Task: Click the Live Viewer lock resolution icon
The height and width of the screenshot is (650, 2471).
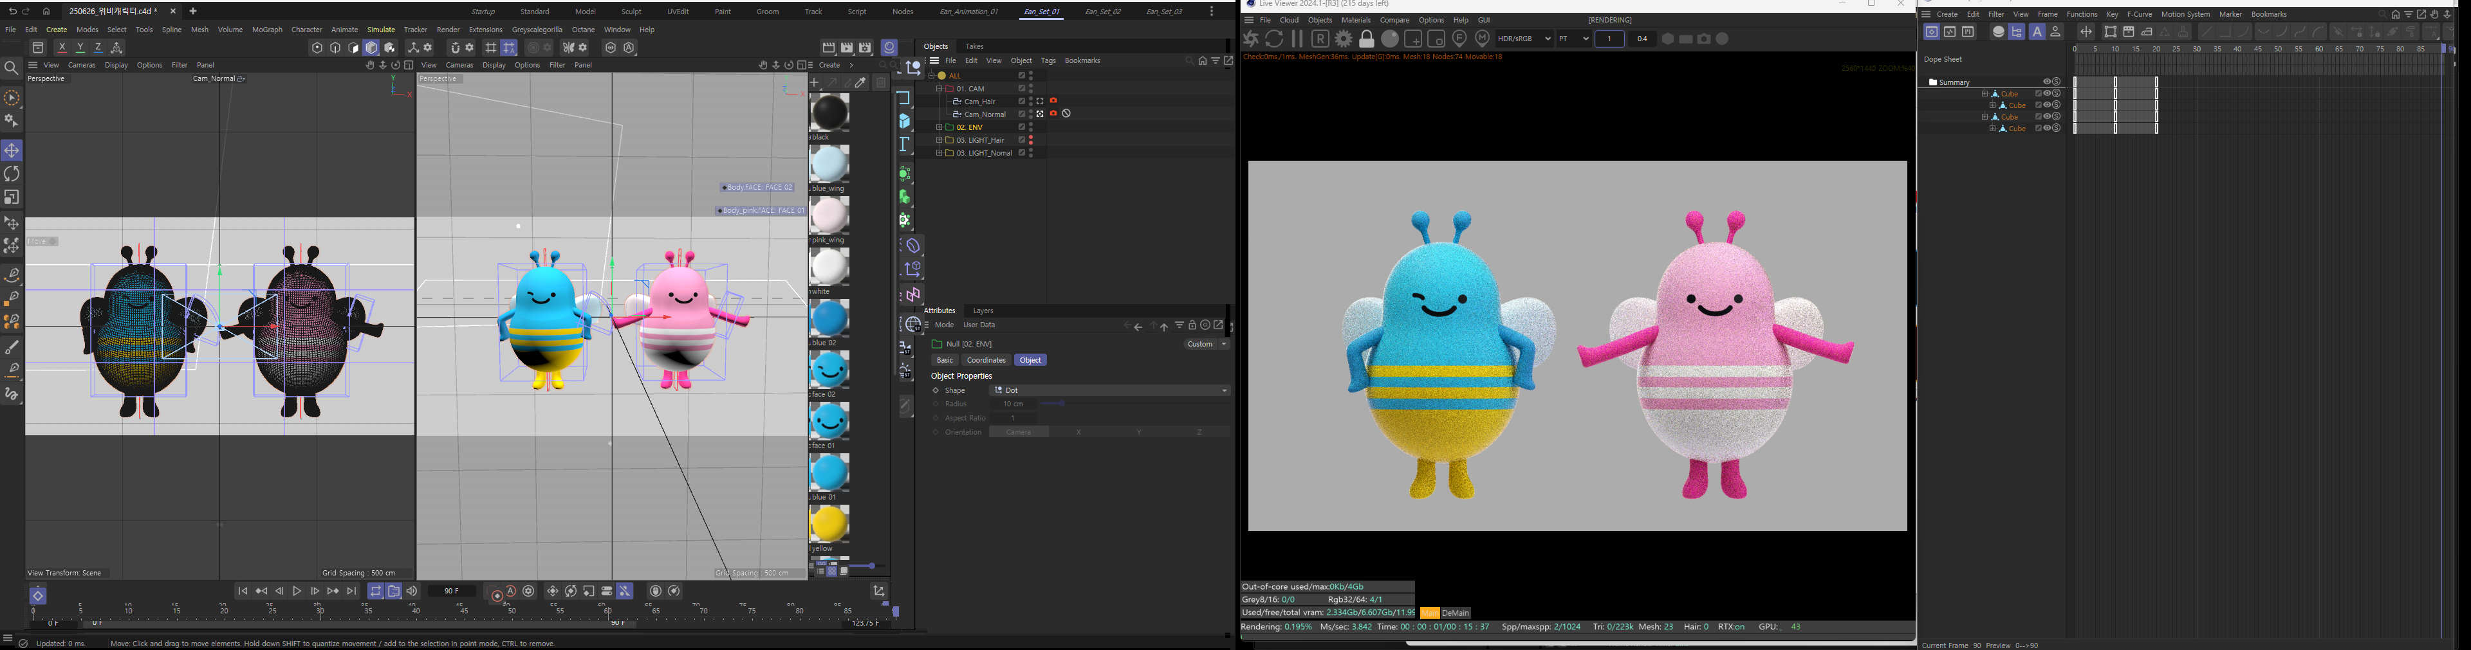Action: click(1367, 39)
